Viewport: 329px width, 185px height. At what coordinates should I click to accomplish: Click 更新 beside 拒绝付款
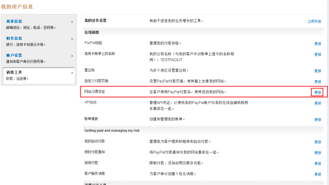click(x=318, y=163)
